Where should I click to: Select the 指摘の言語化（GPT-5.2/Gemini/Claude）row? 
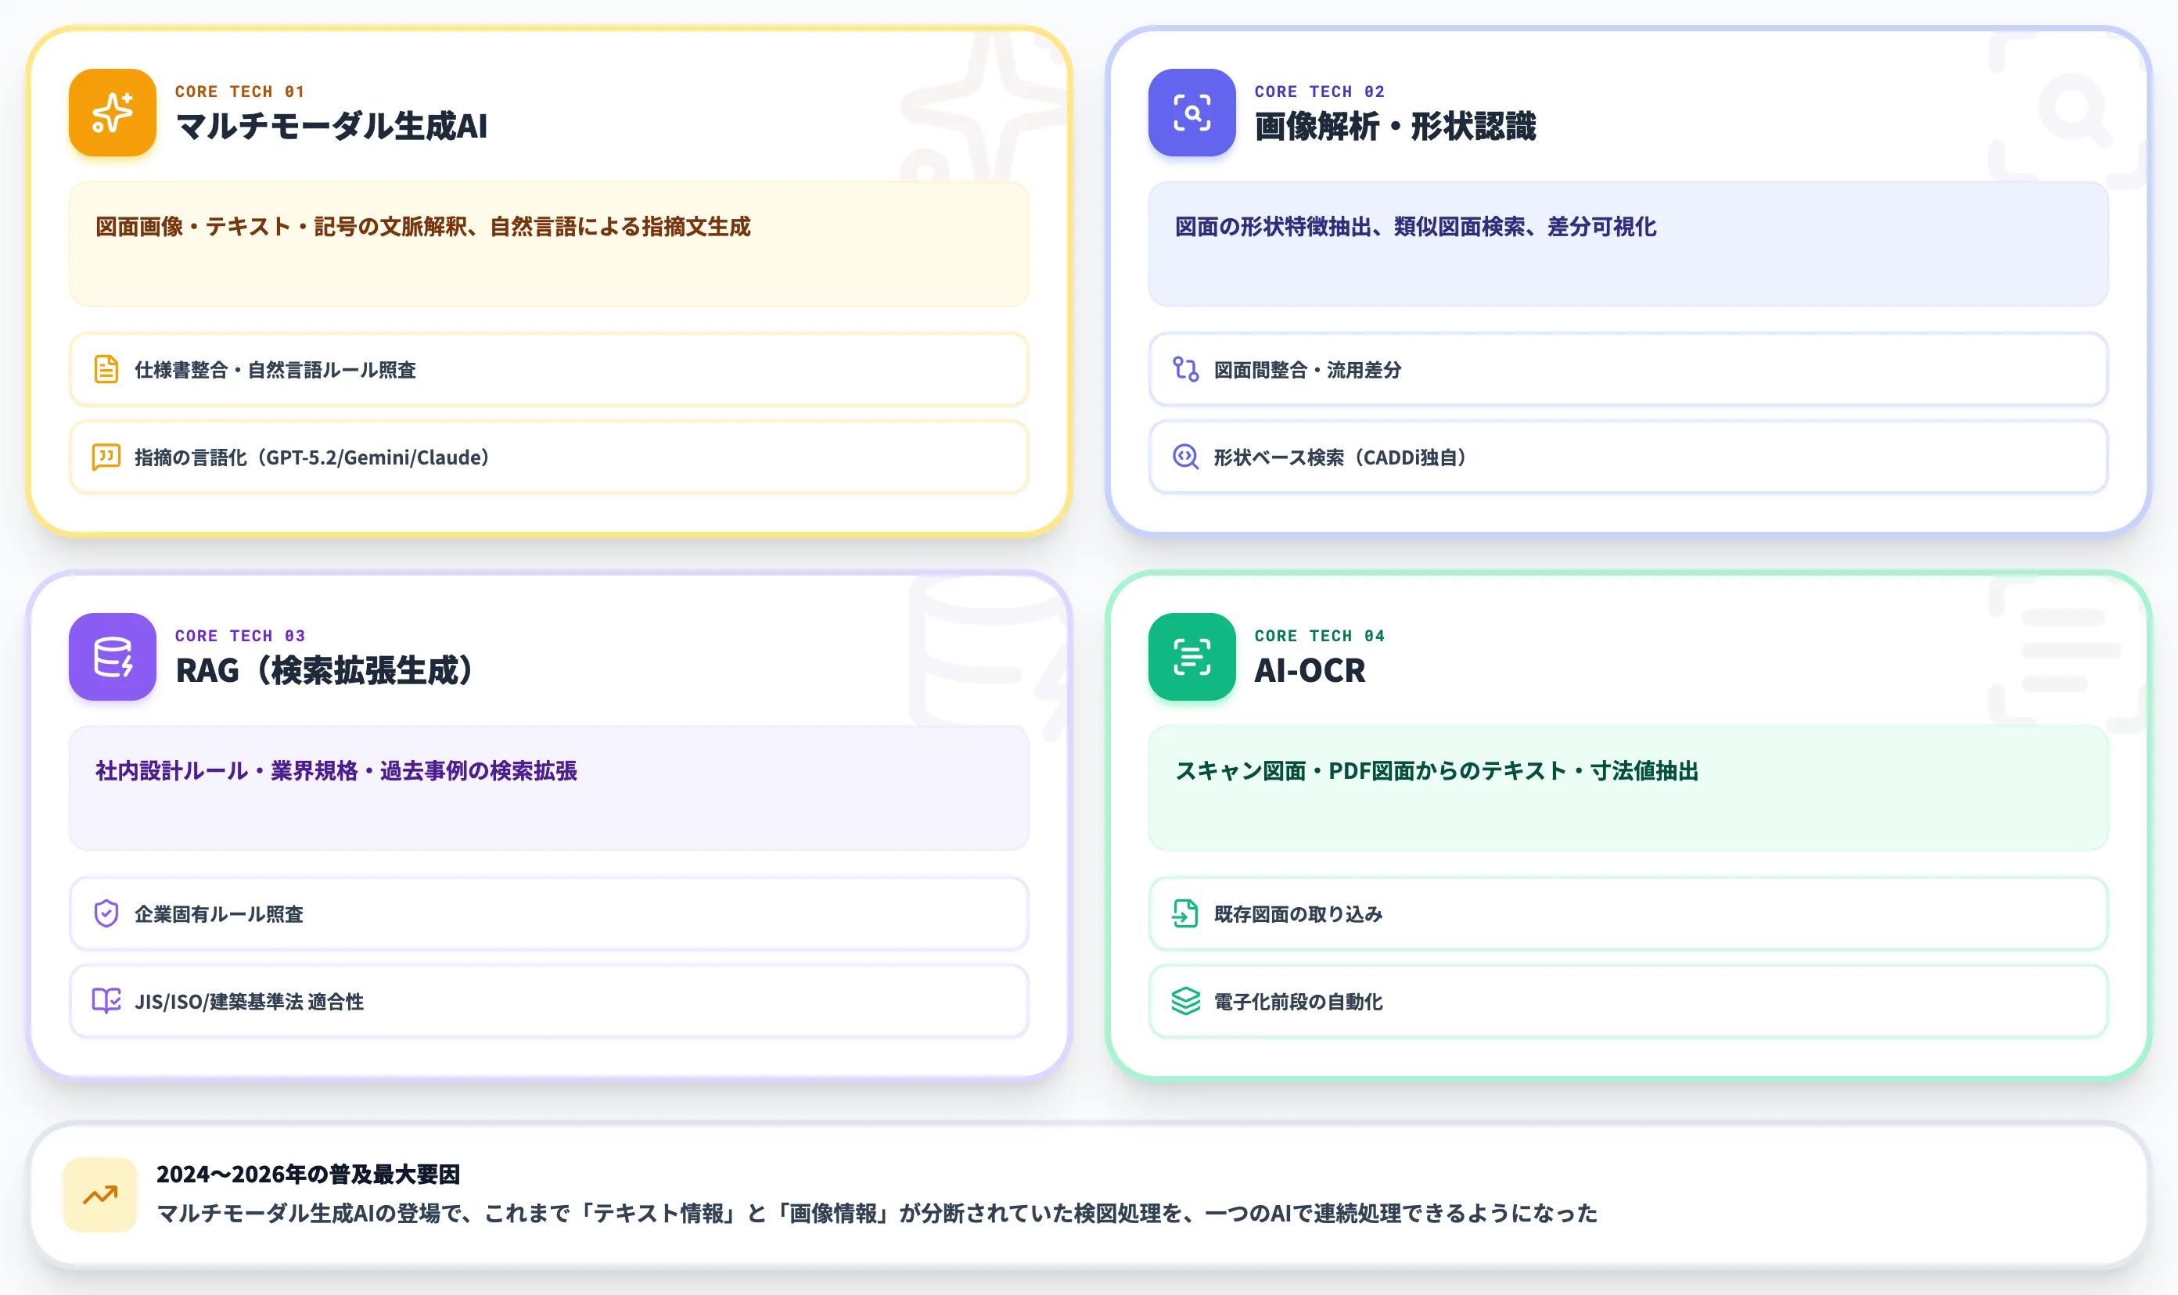coord(549,457)
